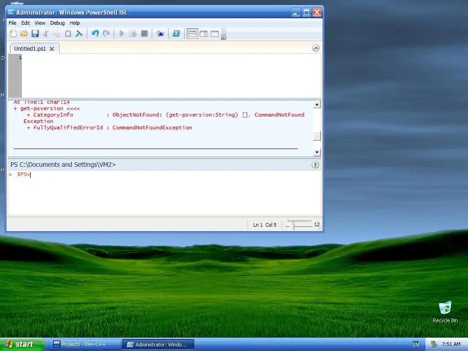Click in the script editor area
The width and height of the screenshot is (468, 351).
(171, 75)
